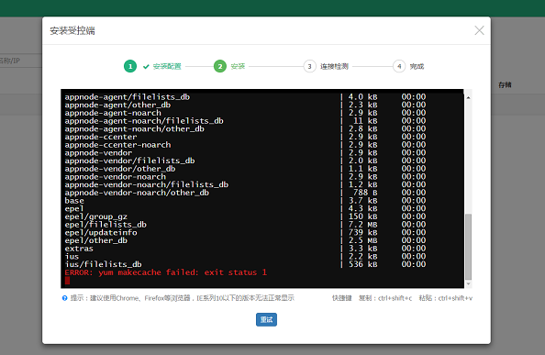This screenshot has height=355, width=545.
Task: Click the 粘贴 ctrl+shift+v shortcut hint
Action: point(446,298)
